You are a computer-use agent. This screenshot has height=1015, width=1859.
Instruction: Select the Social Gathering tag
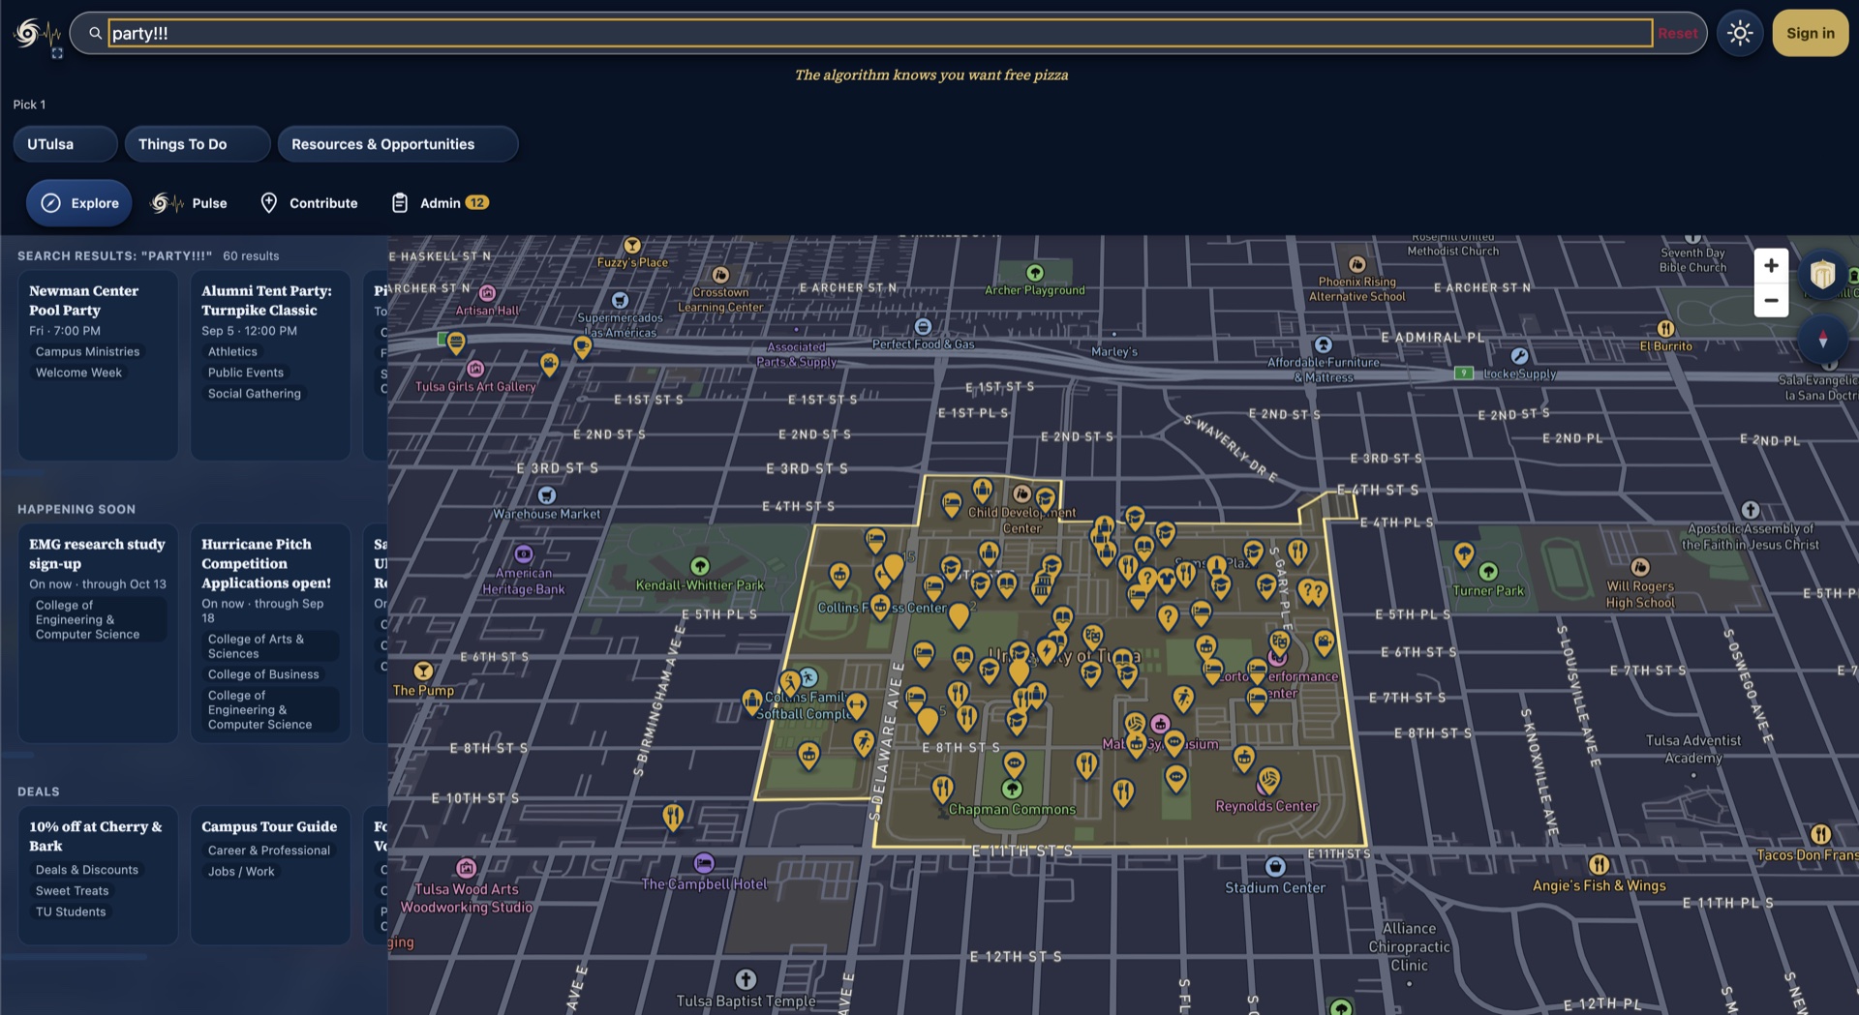tap(254, 394)
